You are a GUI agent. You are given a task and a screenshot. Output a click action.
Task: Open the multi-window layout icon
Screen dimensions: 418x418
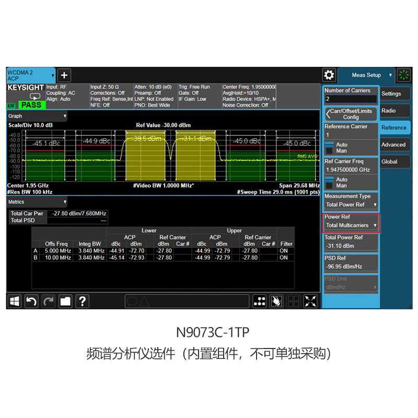click(259, 301)
